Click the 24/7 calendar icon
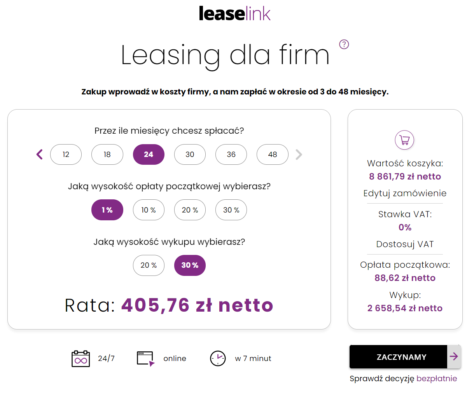Screen dimensions: 474x415 pos(81,358)
